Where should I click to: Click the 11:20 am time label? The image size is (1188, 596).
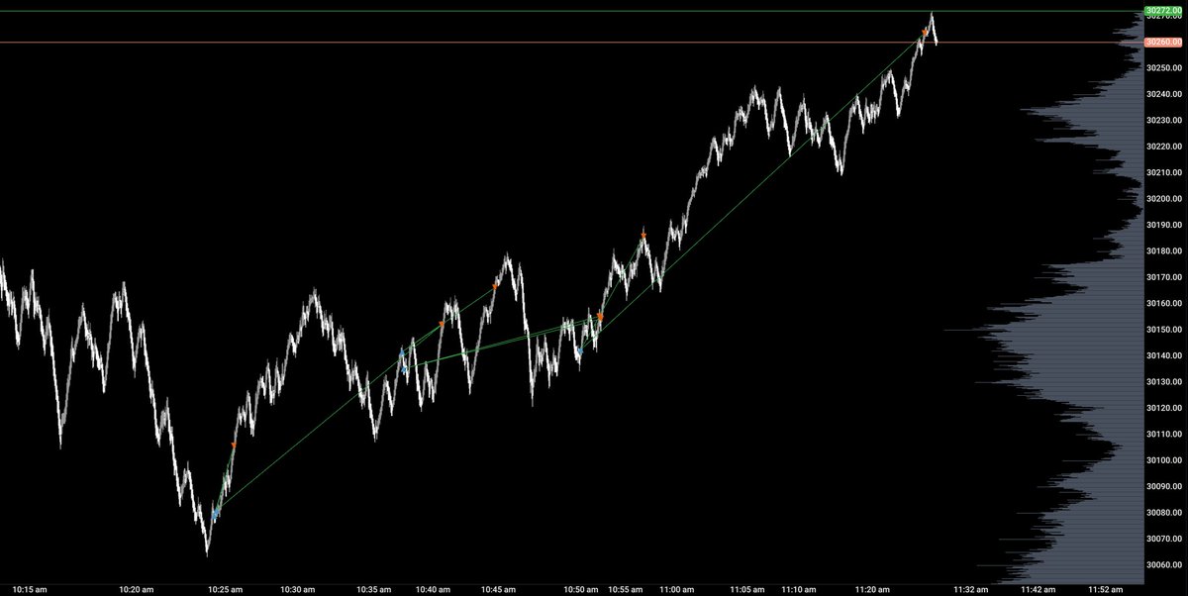tap(871, 589)
